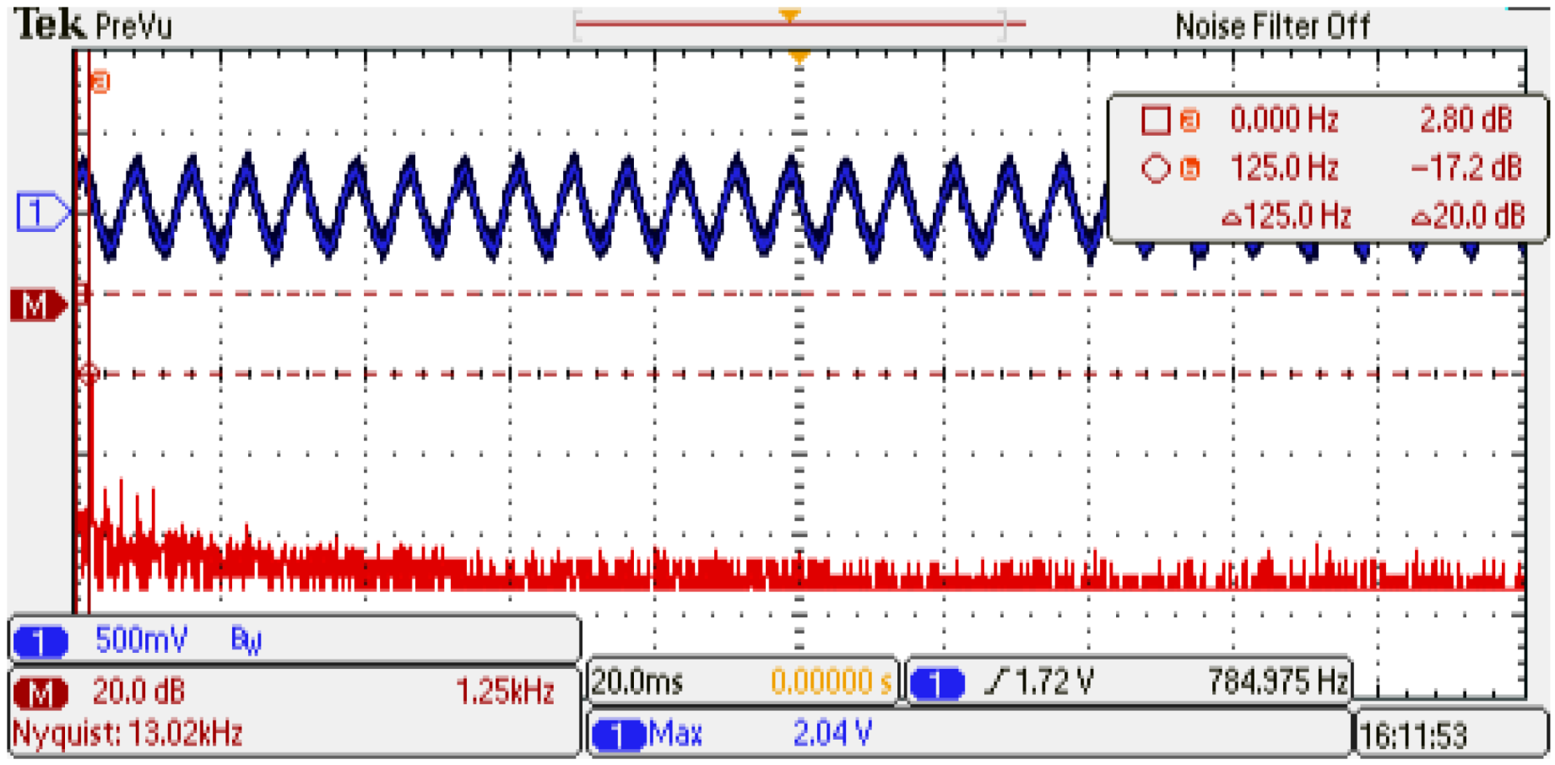Screen dimensions: 1555x765
Task: Click the orange 'a' icon in cursor readout
Action: (x=1189, y=120)
